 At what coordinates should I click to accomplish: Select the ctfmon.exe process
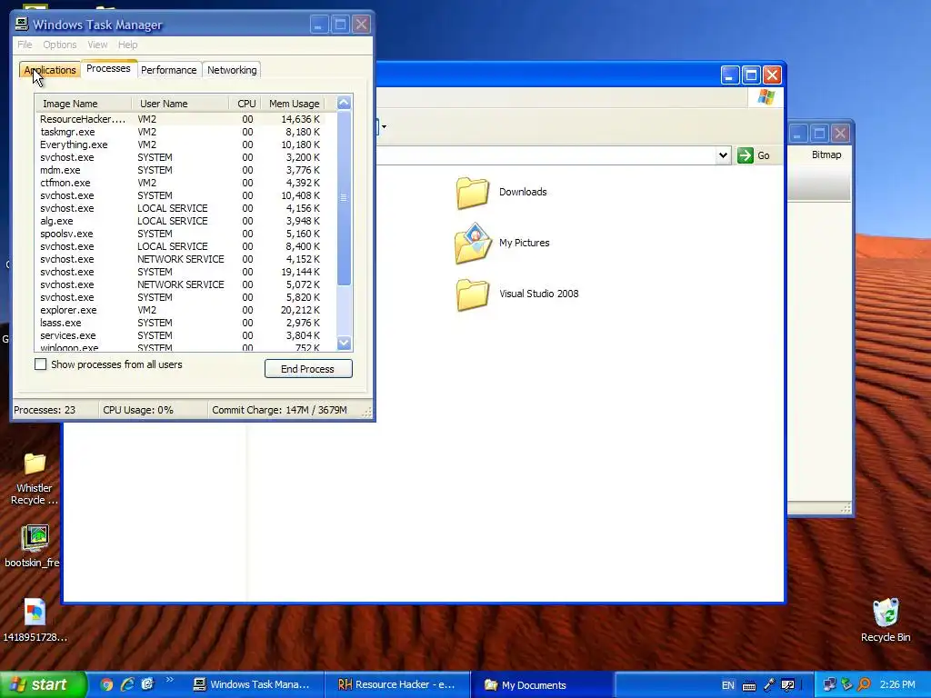(181, 183)
